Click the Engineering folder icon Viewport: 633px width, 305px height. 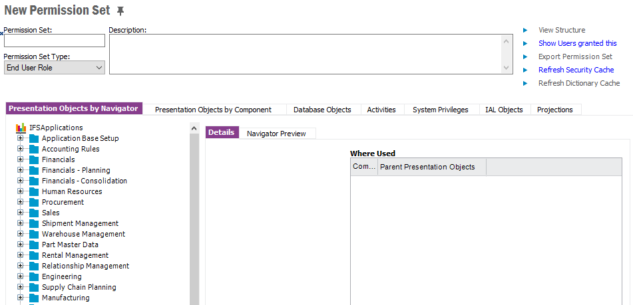[34, 276]
